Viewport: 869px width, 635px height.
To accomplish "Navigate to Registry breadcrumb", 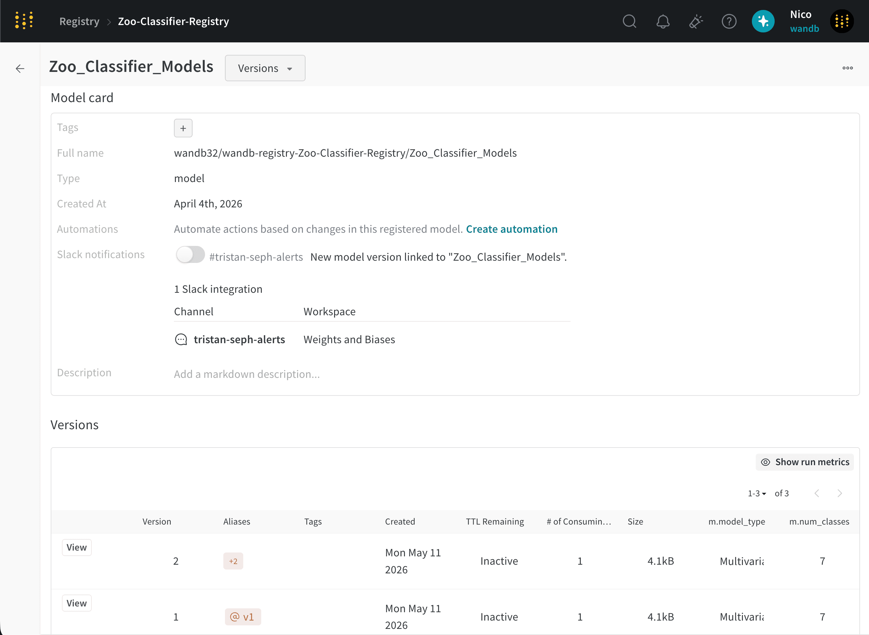I will pyautogui.click(x=80, y=21).
